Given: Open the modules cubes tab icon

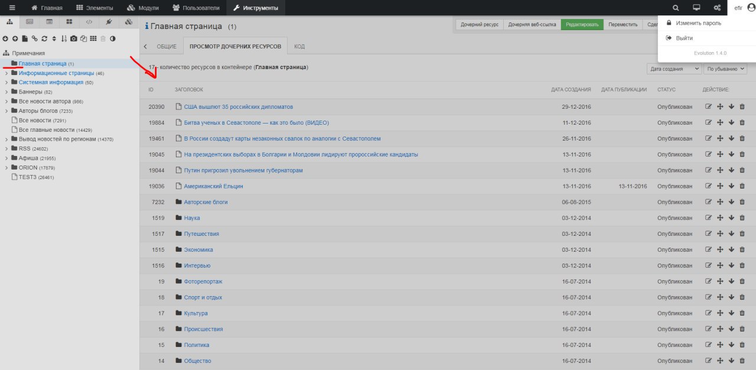Looking at the screenshot, I should 129,22.
